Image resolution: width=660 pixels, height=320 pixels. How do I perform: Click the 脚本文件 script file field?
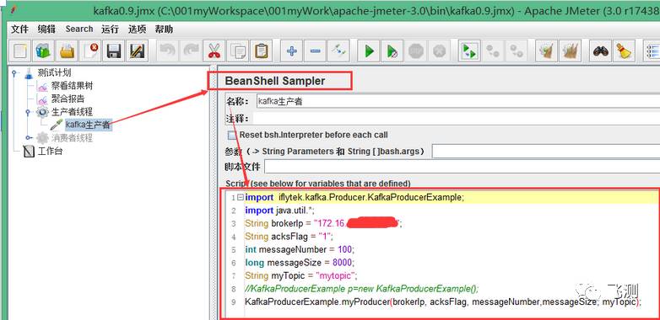[463, 167]
